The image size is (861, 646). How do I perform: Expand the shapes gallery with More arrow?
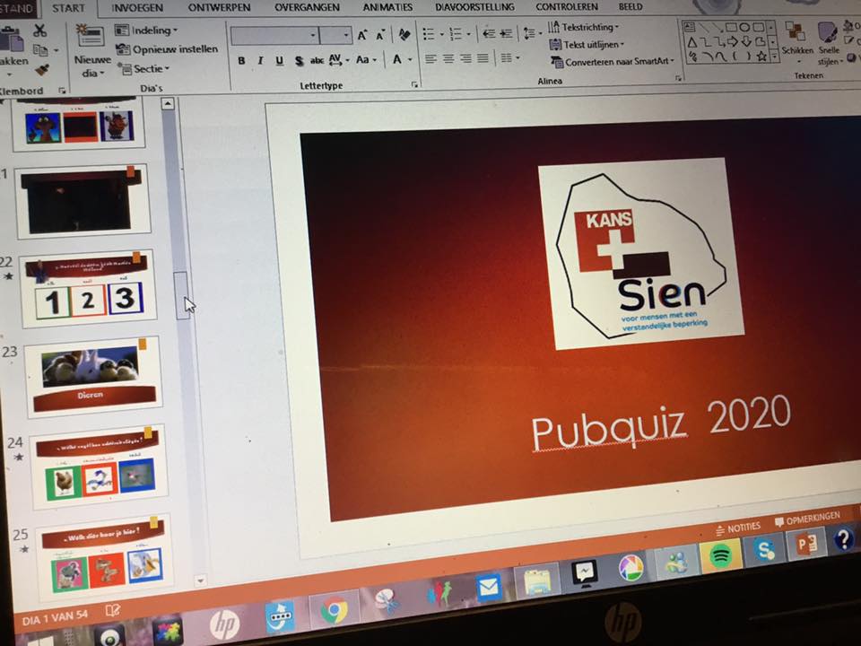coord(774,56)
